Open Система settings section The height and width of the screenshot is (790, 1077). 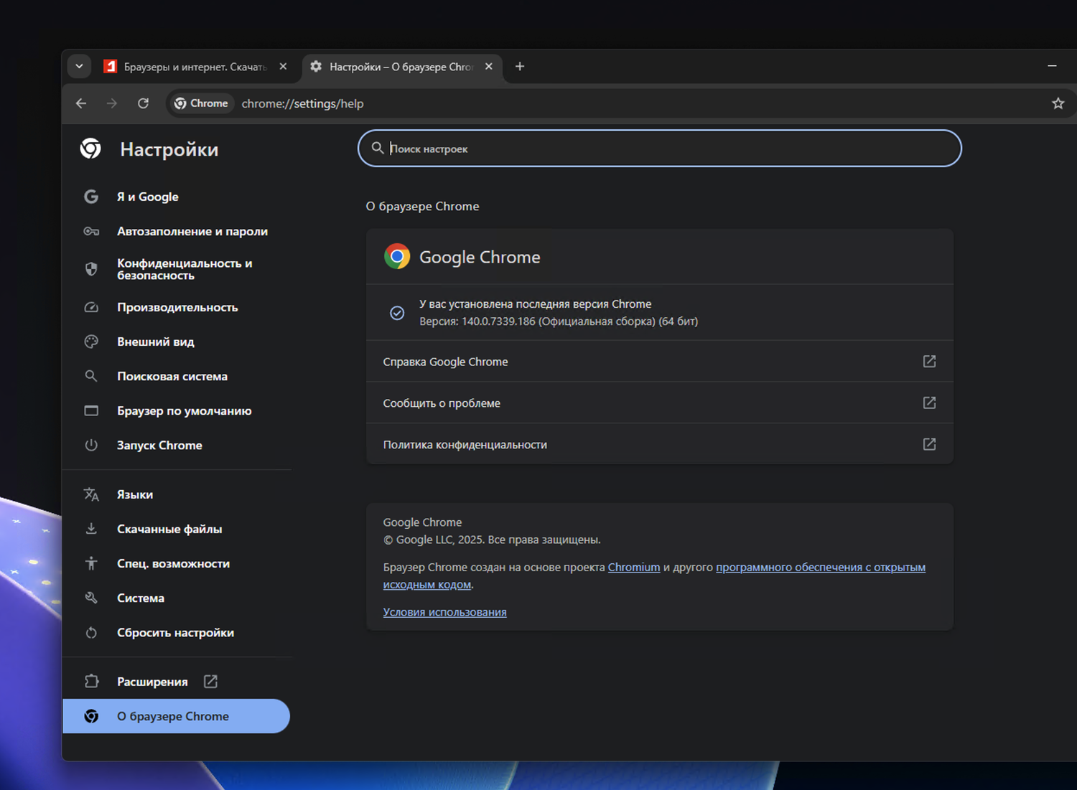coord(176,598)
